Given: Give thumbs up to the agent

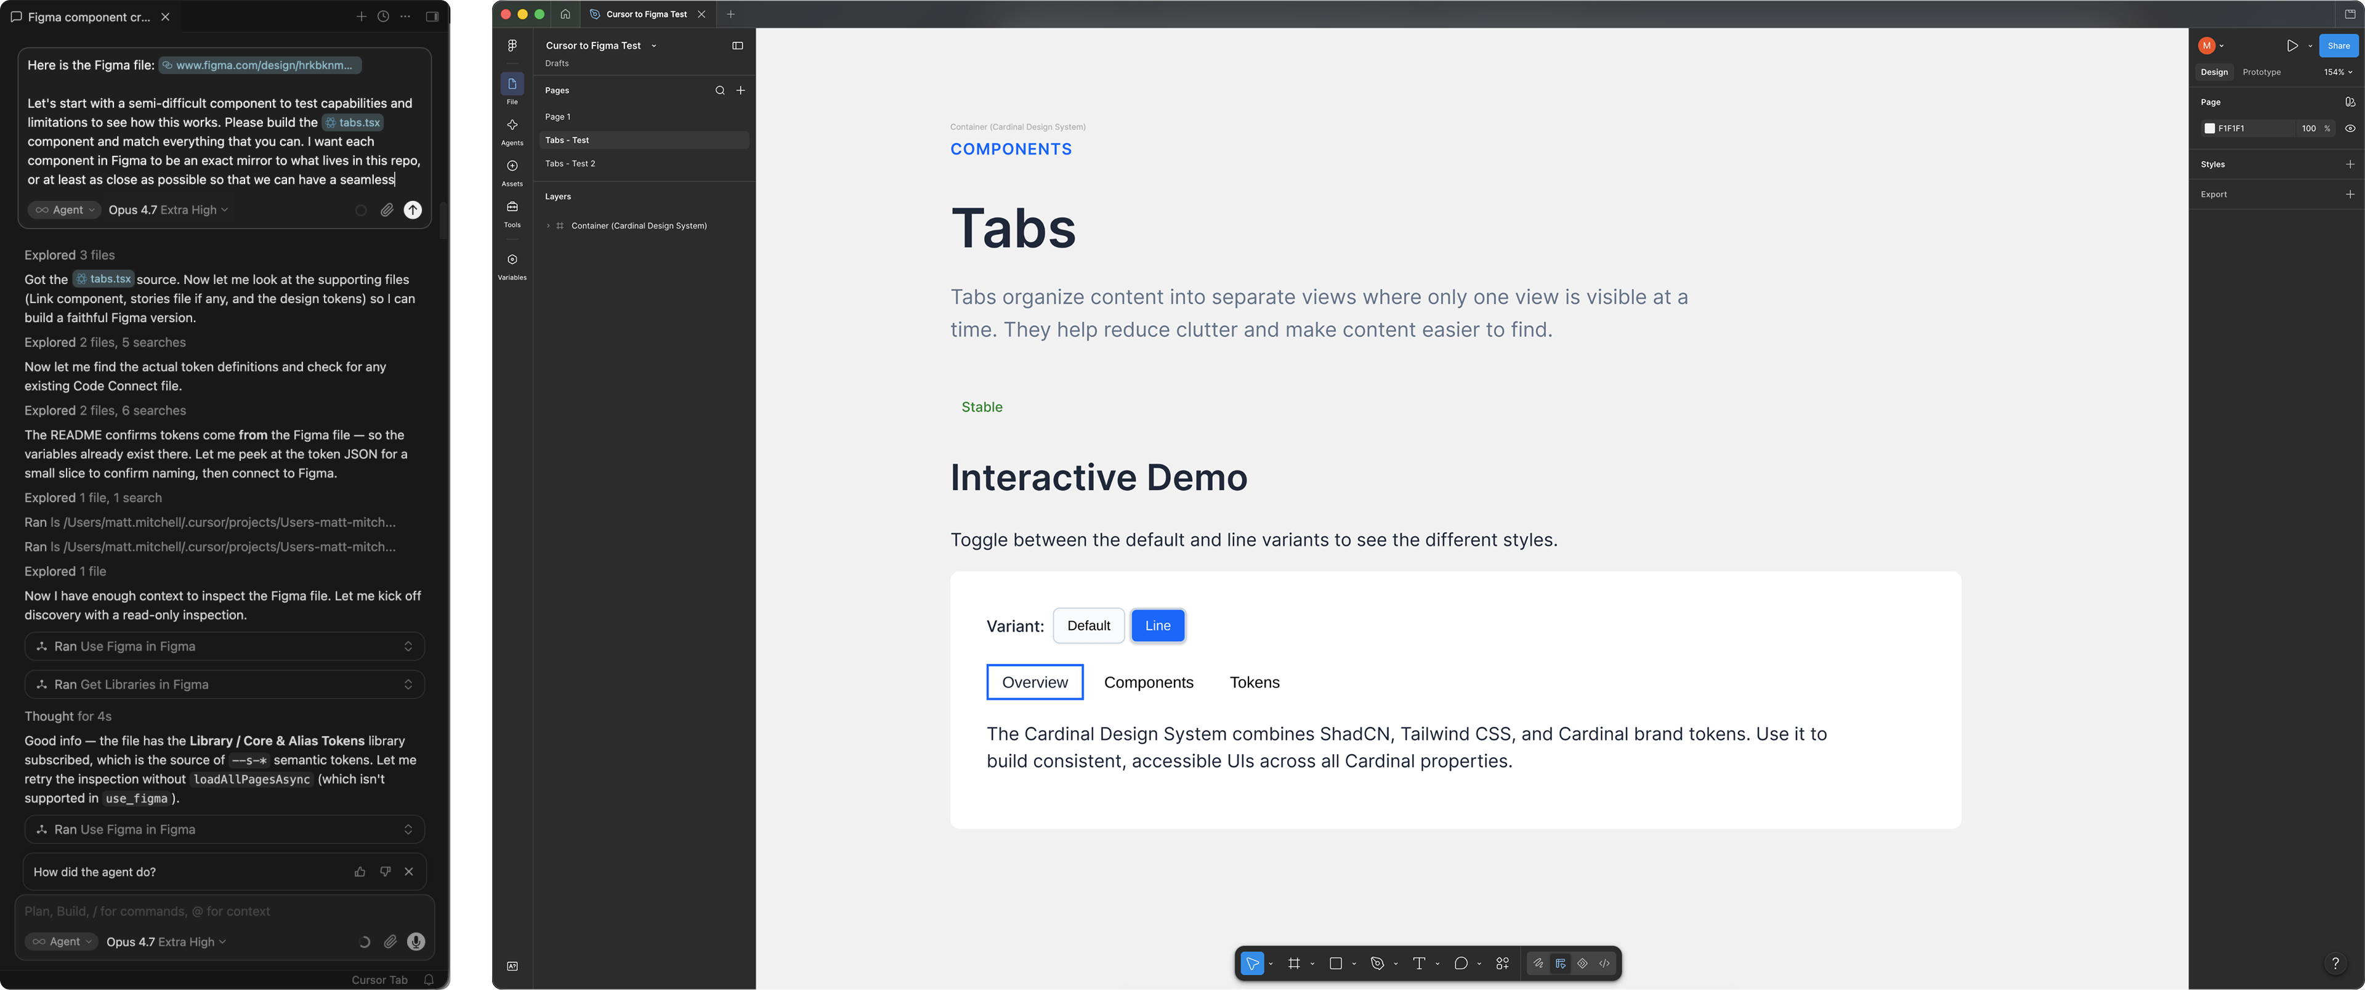Looking at the screenshot, I should tap(360, 872).
